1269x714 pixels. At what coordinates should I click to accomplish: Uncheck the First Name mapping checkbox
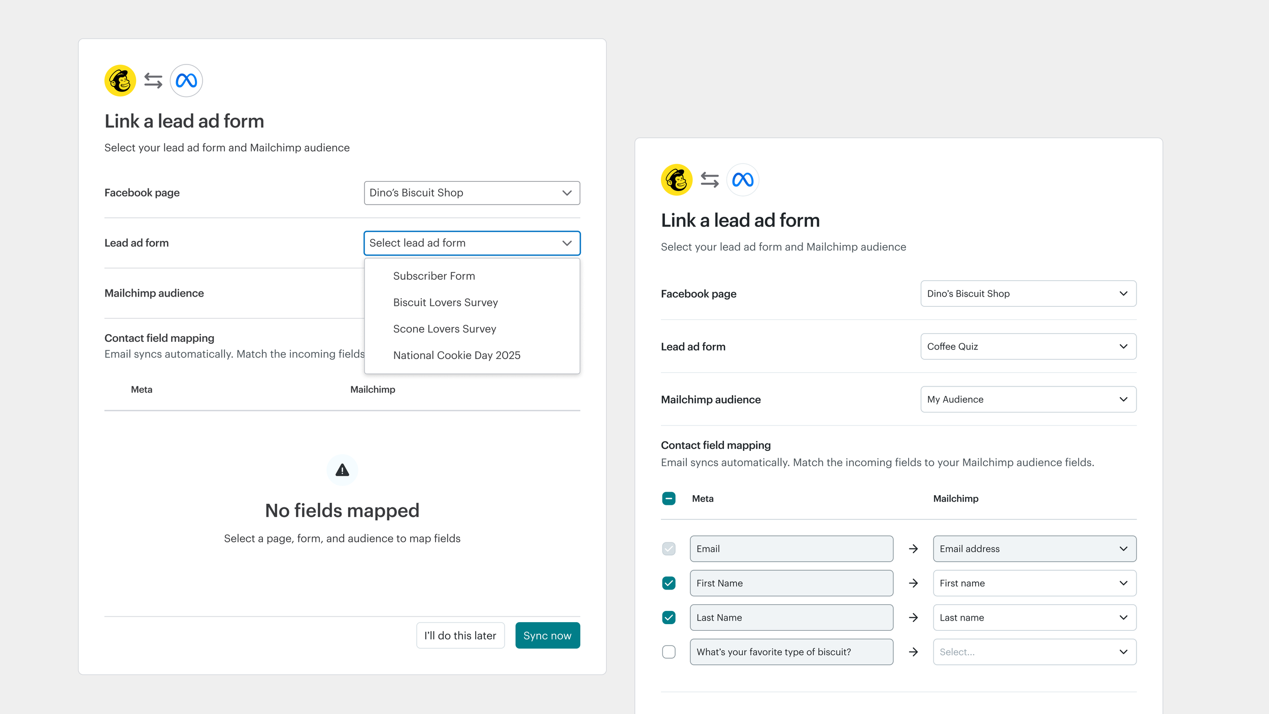[x=669, y=583]
